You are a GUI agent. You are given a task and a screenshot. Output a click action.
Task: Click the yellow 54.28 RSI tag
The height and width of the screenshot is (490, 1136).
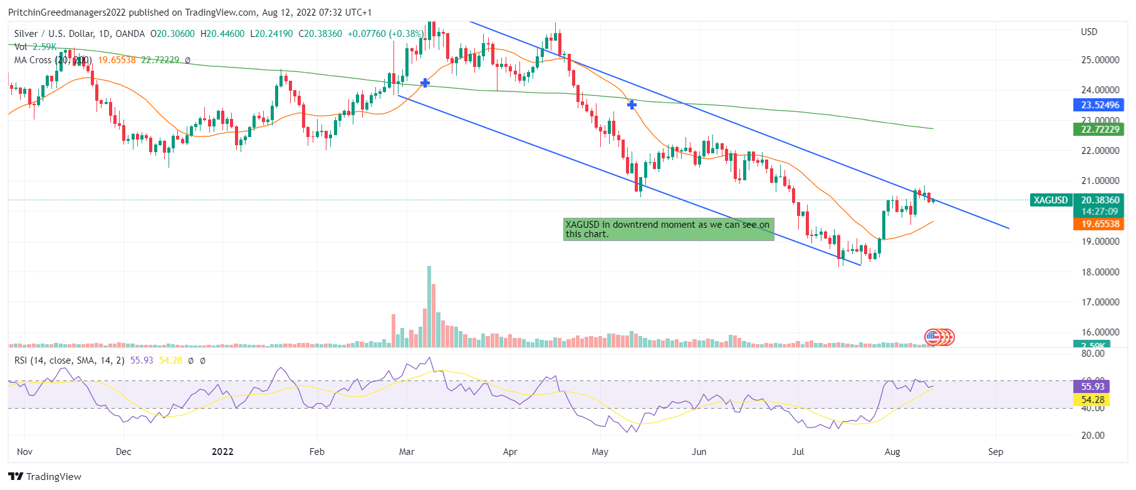[1092, 400]
